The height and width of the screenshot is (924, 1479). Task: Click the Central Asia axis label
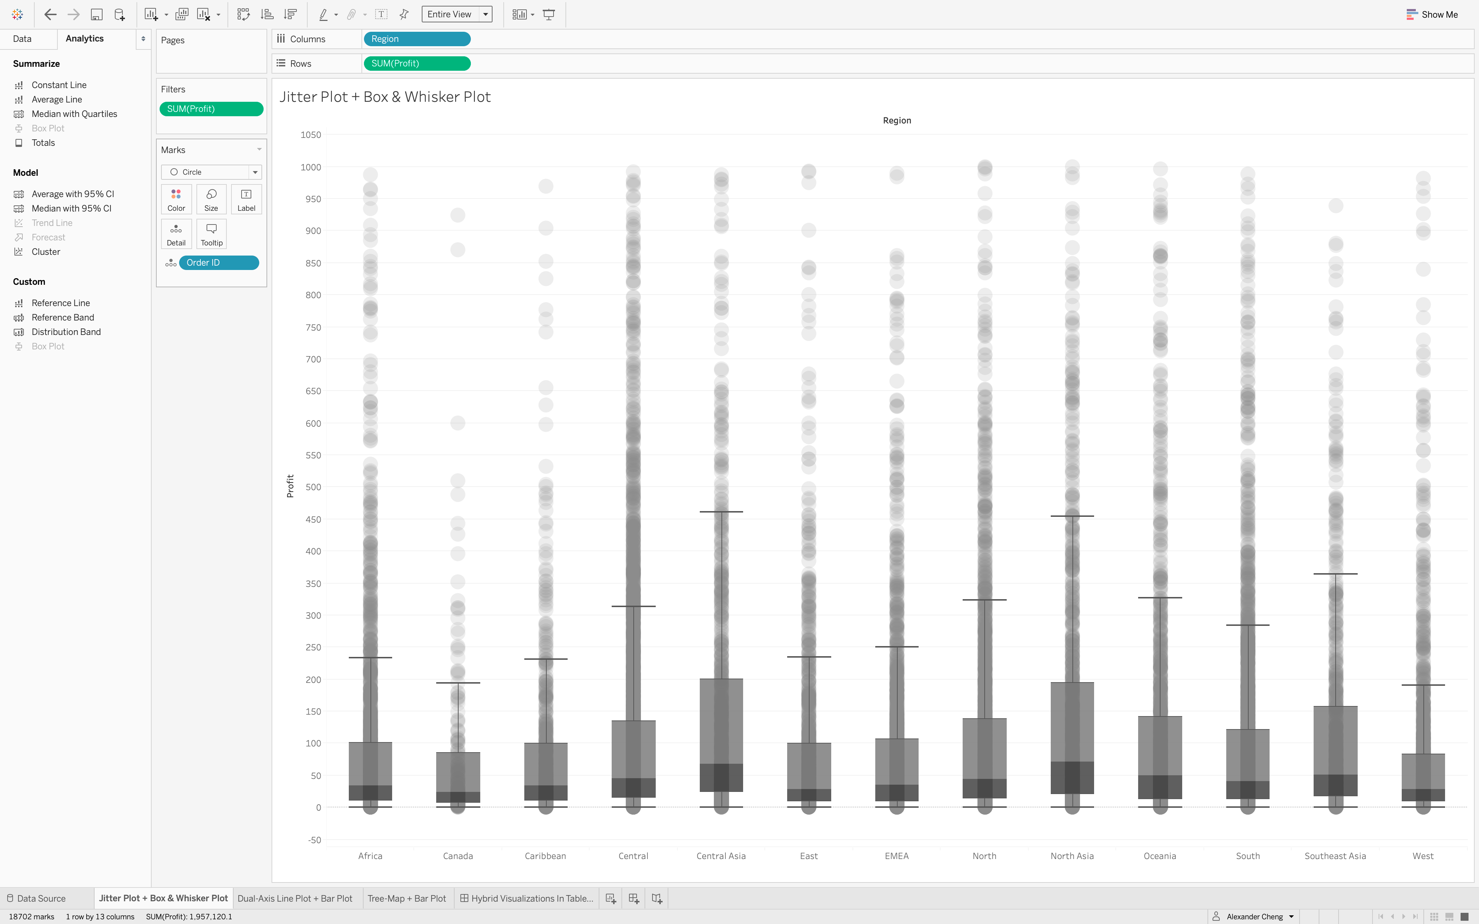[721, 856]
